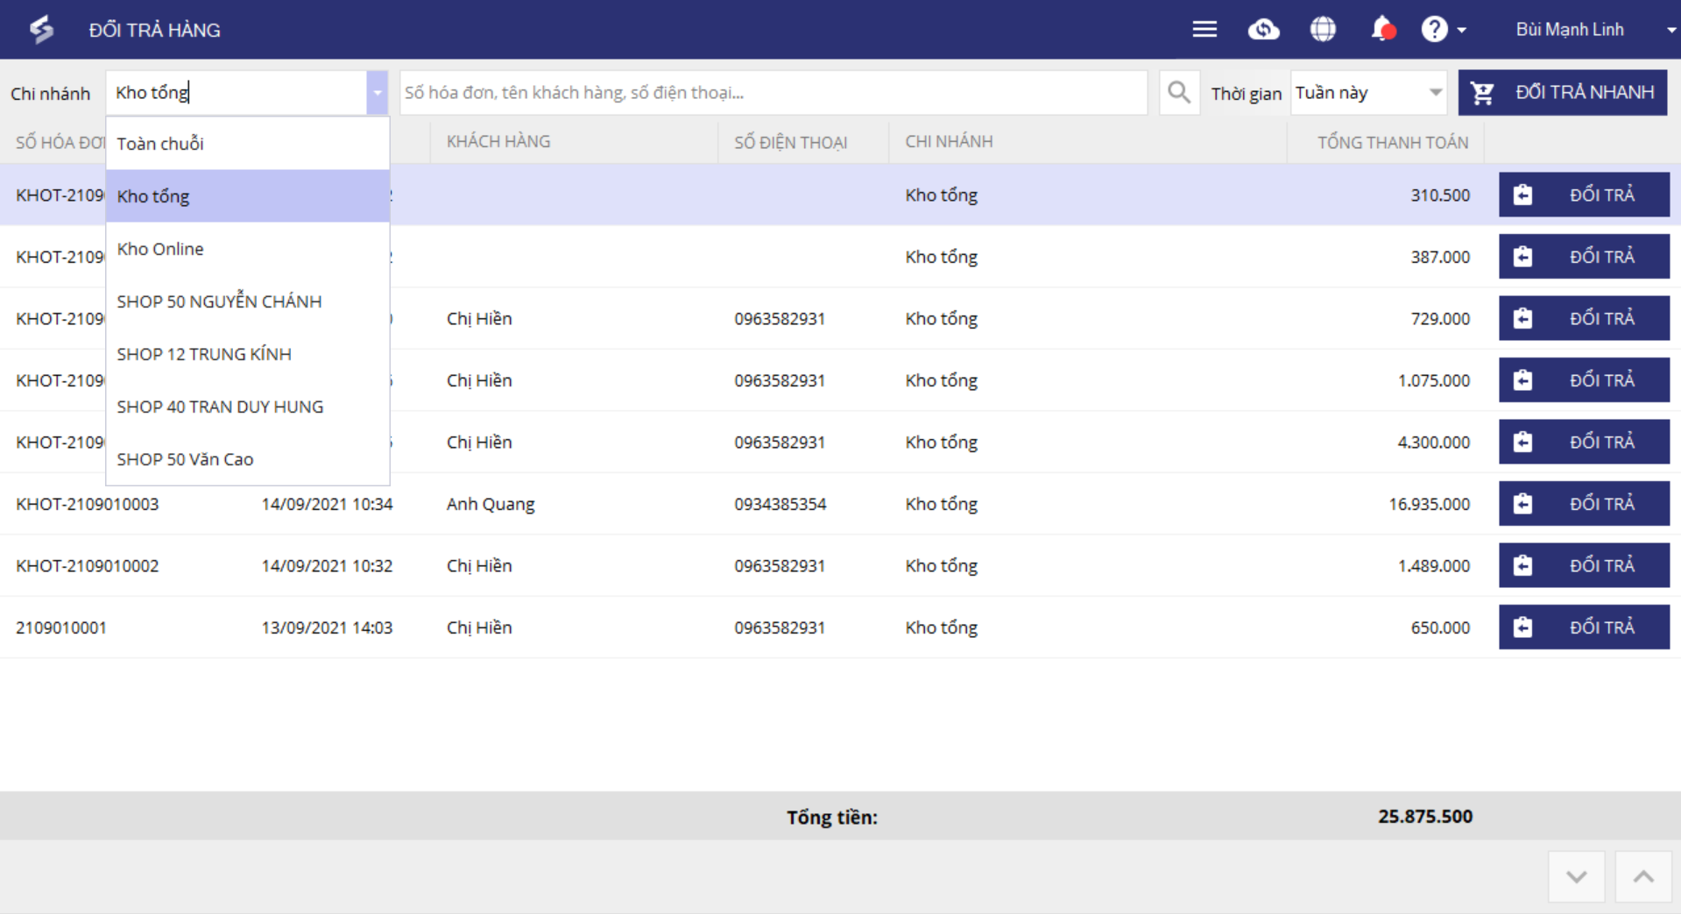This screenshot has width=1681, height=914.
Task: Focus the invoice search input field
Action: click(x=773, y=93)
